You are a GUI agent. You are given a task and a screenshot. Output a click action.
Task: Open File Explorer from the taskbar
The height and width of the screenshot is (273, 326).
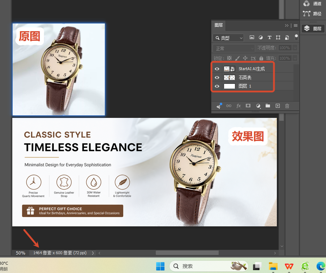pyautogui.click(x=273, y=266)
